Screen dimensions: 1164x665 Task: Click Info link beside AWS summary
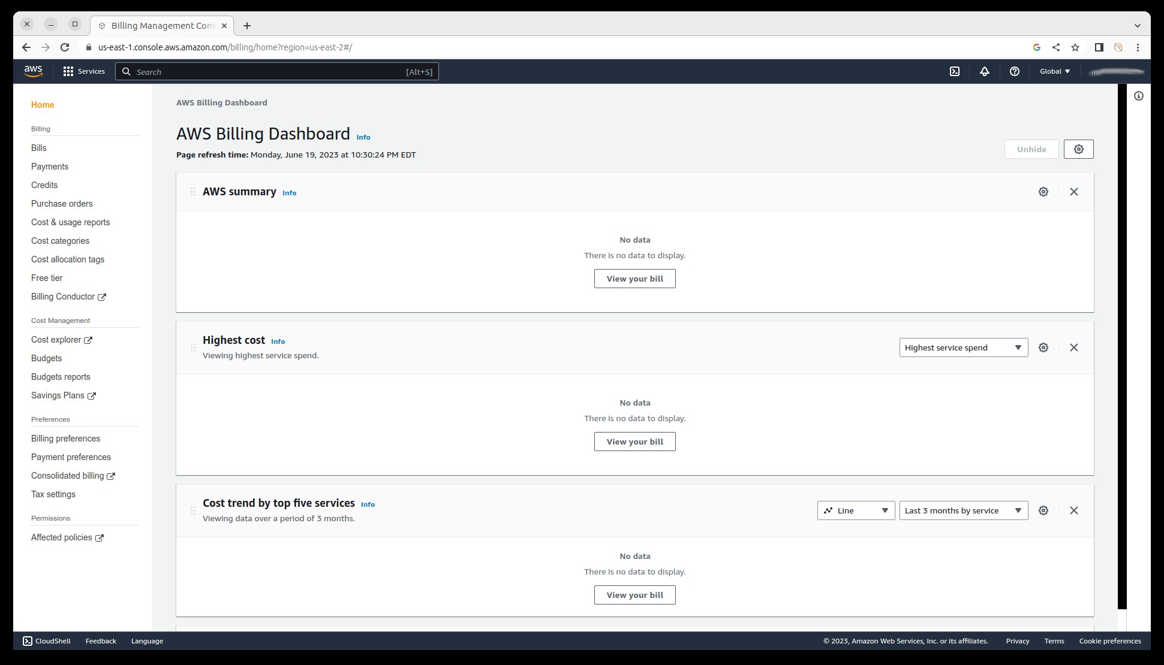(289, 193)
